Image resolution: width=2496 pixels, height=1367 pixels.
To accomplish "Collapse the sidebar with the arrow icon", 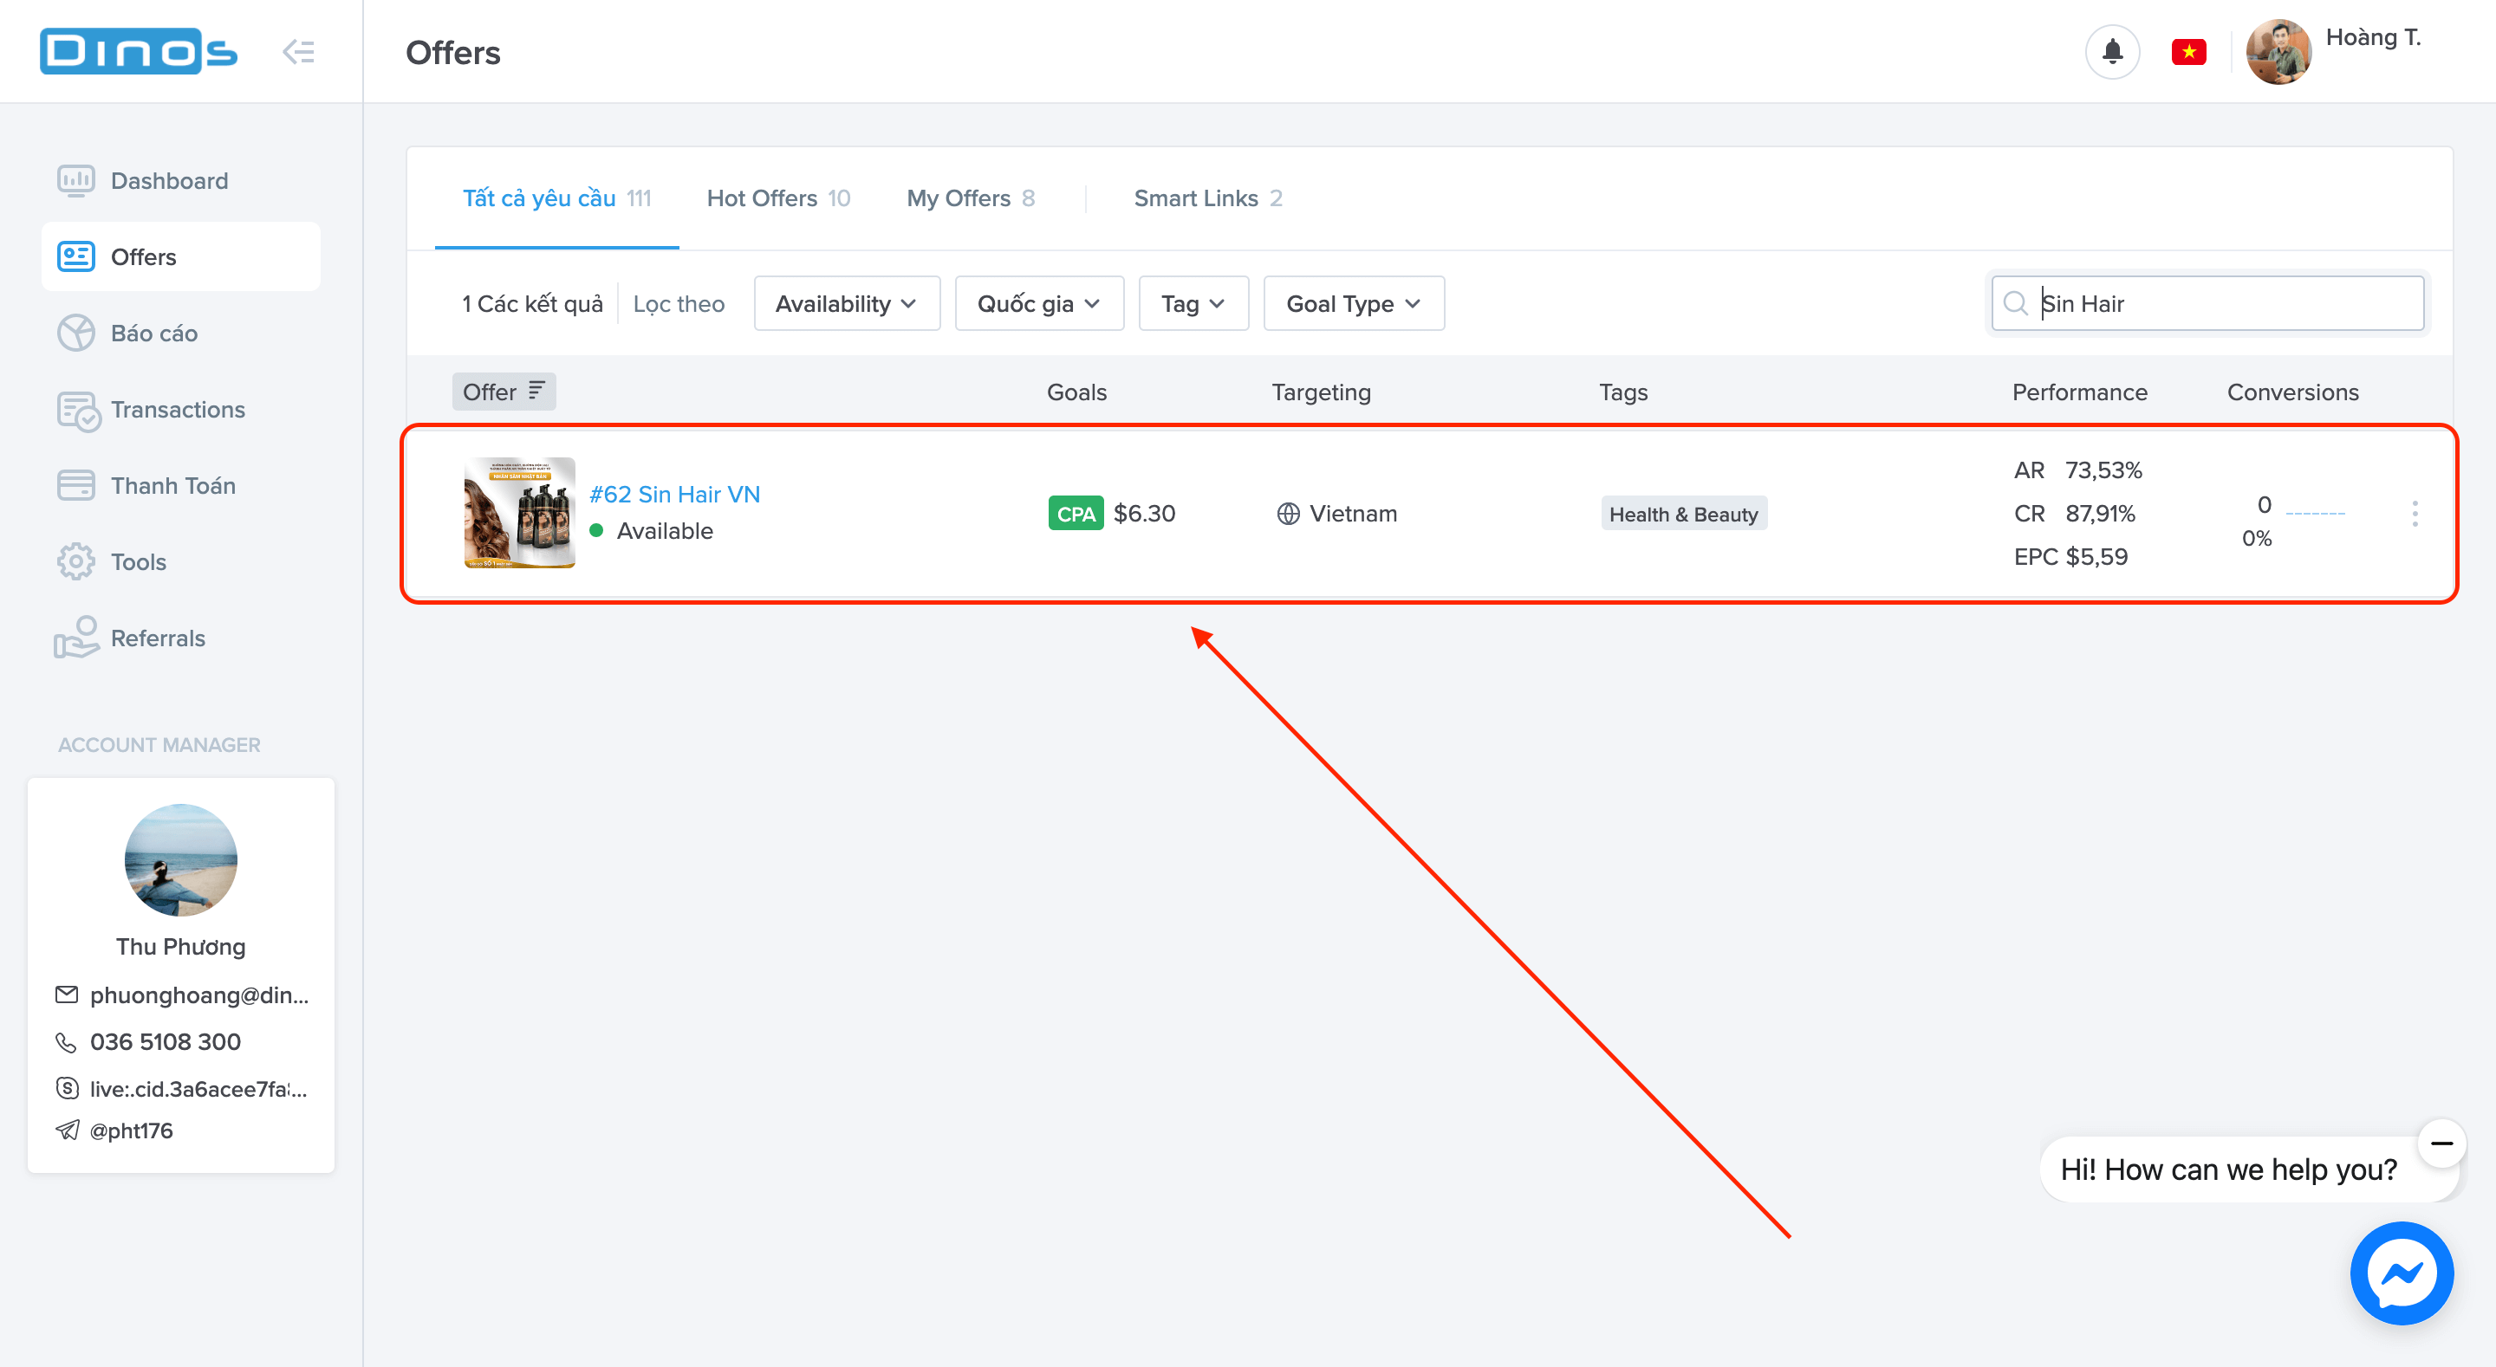I will pos(298,51).
